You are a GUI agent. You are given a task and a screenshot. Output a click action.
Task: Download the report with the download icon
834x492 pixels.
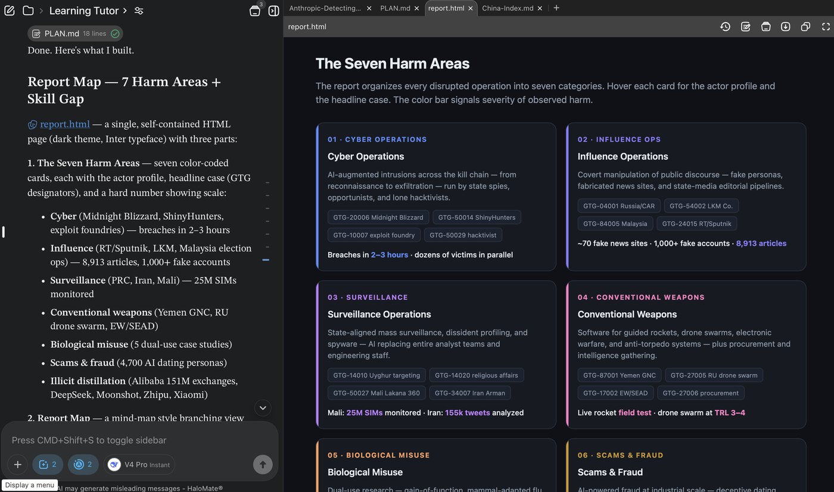[x=786, y=27]
